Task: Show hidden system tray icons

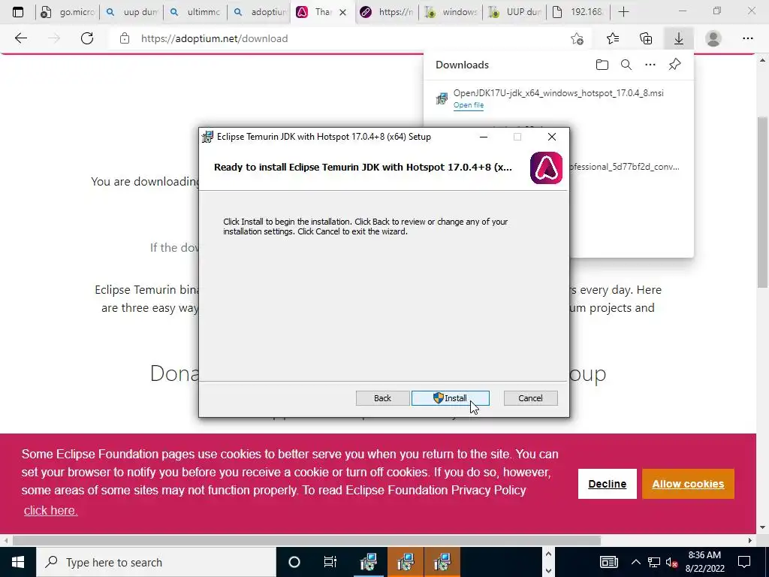Action: tap(635, 562)
